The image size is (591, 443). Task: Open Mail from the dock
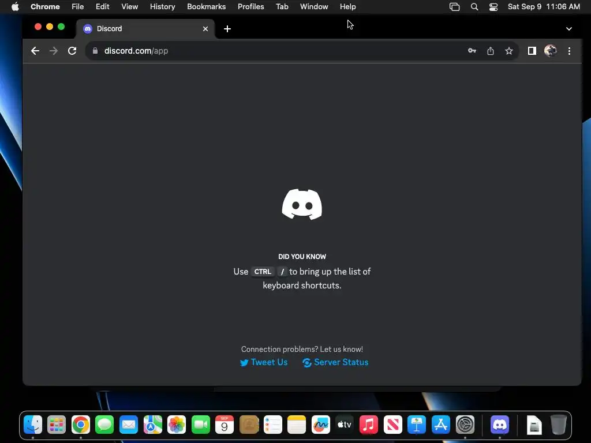(129, 425)
